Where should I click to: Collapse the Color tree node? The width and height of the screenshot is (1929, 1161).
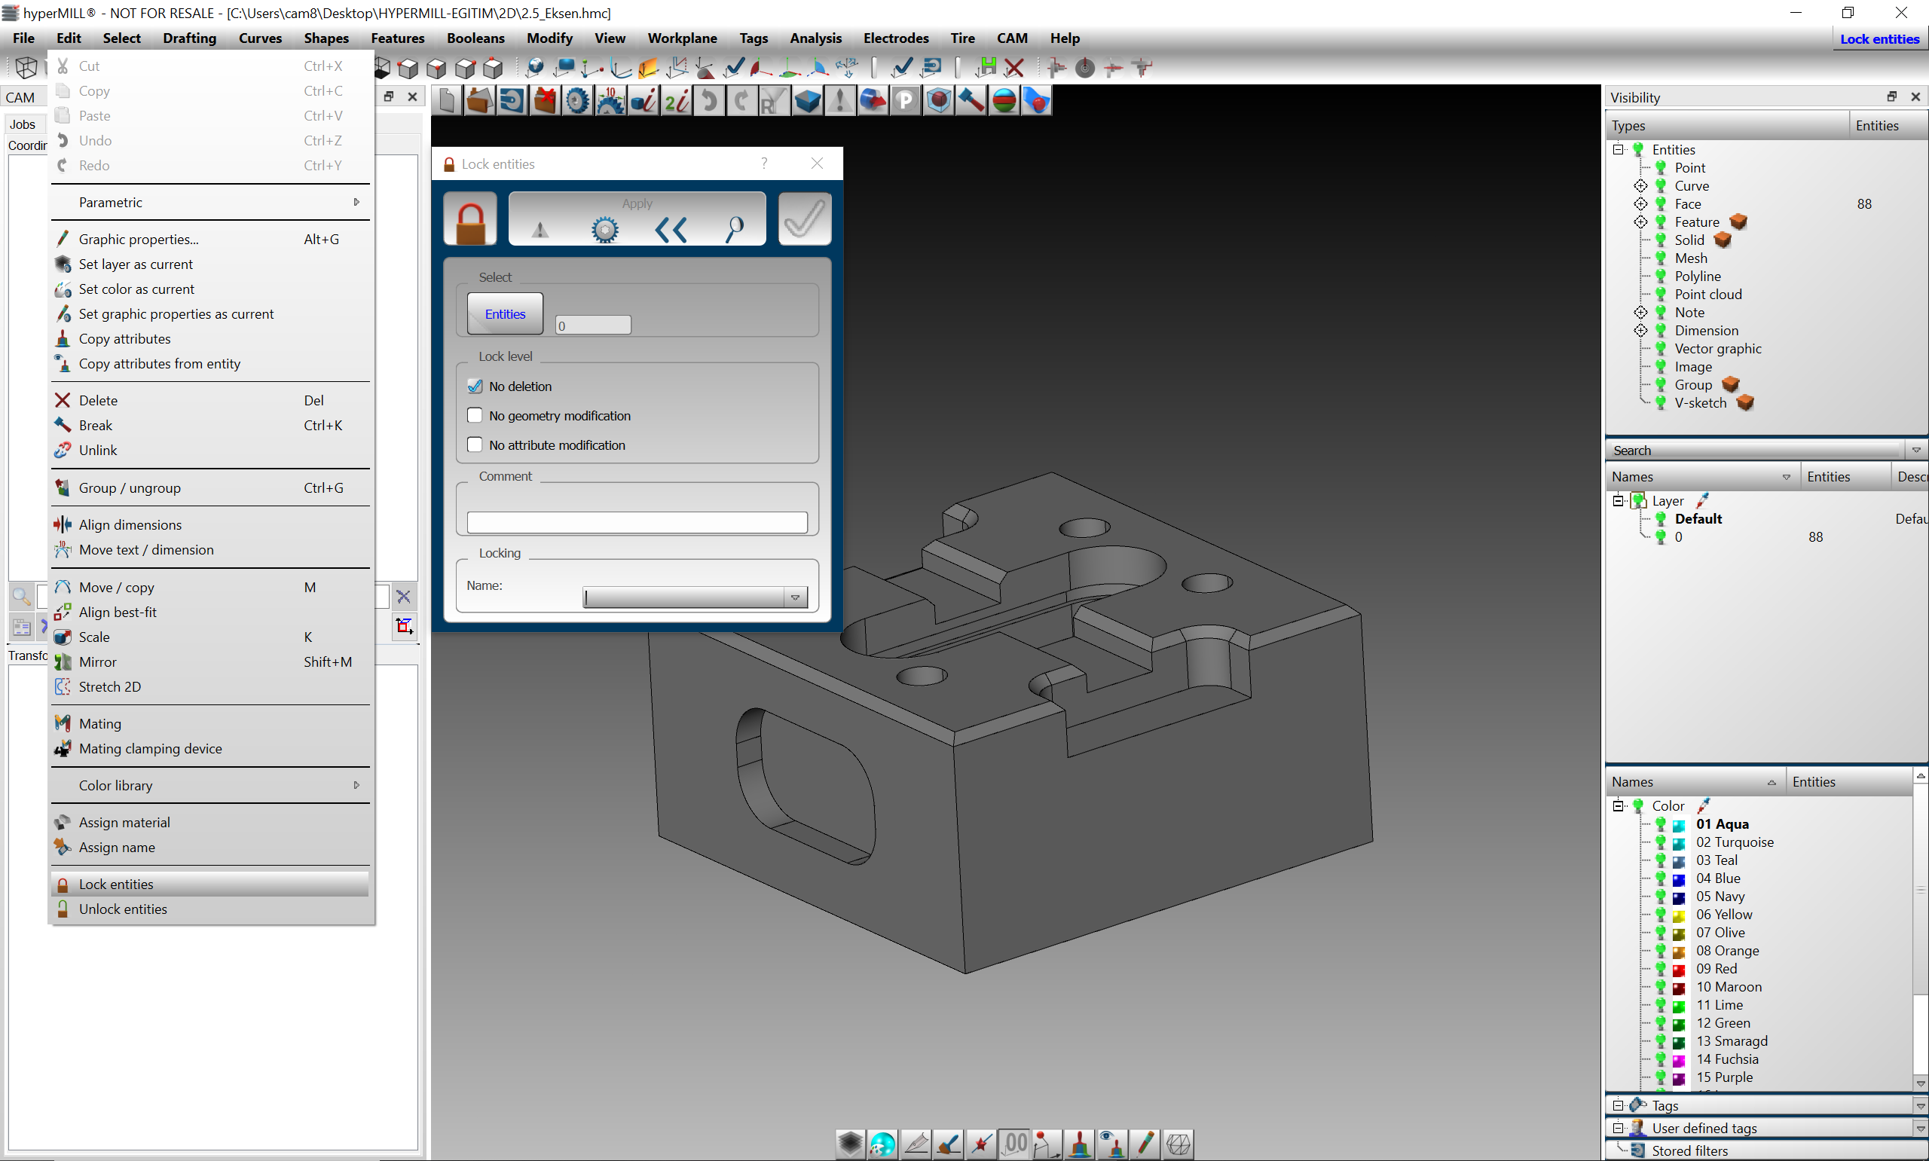pos(1618,805)
